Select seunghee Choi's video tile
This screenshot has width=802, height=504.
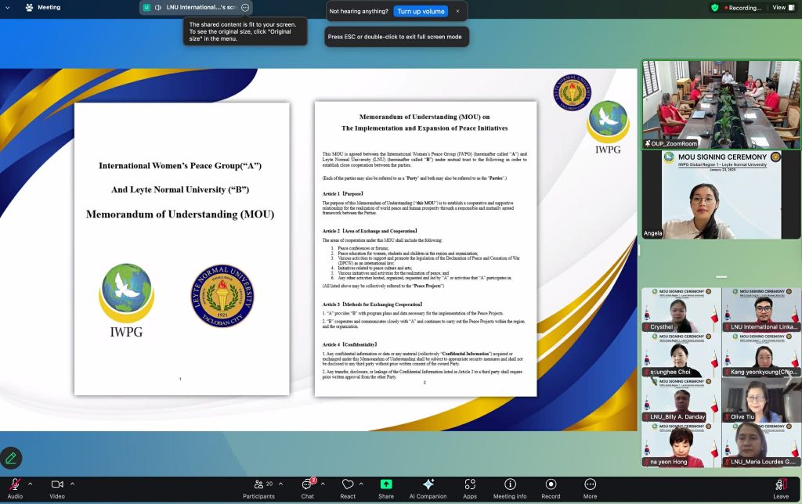pyautogui.click(x=681, y=355)
